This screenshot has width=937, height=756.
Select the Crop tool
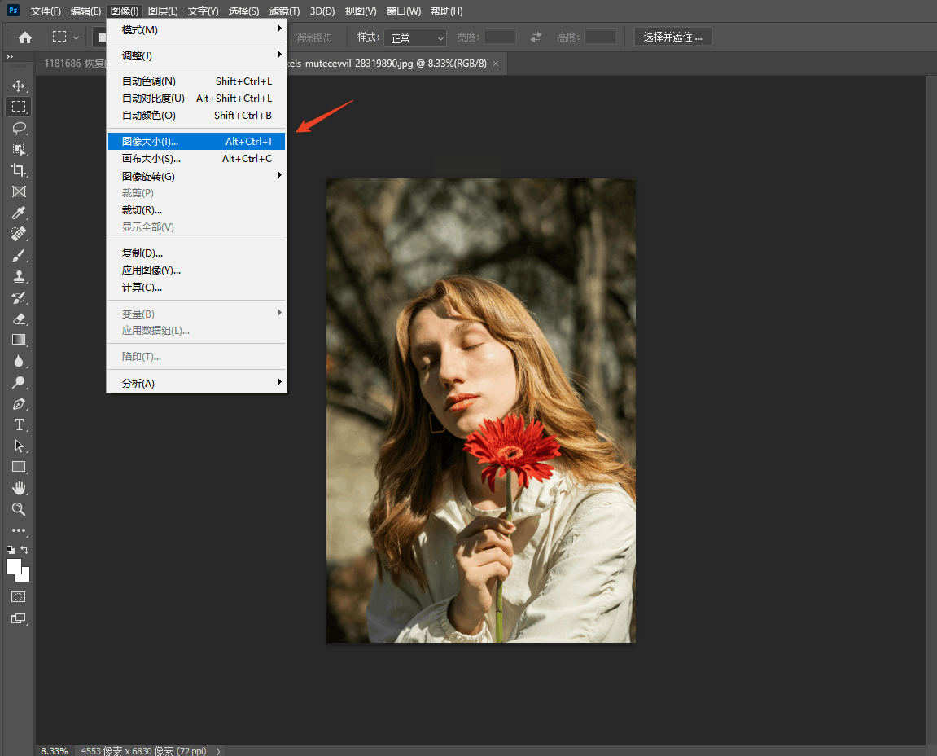click(19, 170)
